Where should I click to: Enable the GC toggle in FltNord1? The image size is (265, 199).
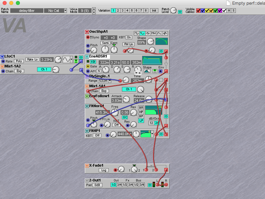(x=125, y=117)
